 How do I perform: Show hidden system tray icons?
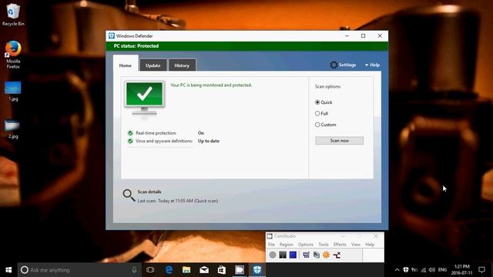click(397, 270)
